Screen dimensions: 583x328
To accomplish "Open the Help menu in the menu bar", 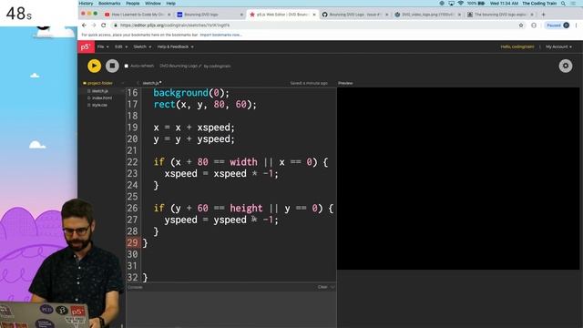I will point(170,4).
